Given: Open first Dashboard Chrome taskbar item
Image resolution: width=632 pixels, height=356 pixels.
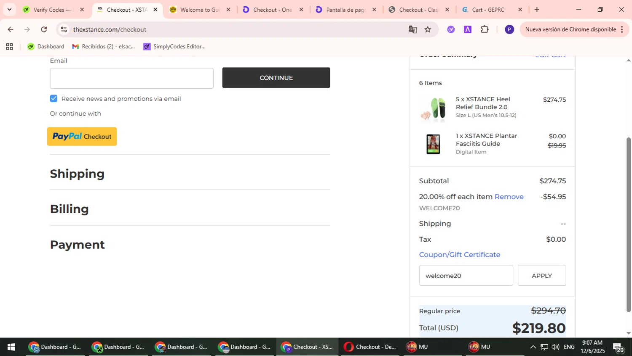Looking at the screenshot, I should (55, 347).
